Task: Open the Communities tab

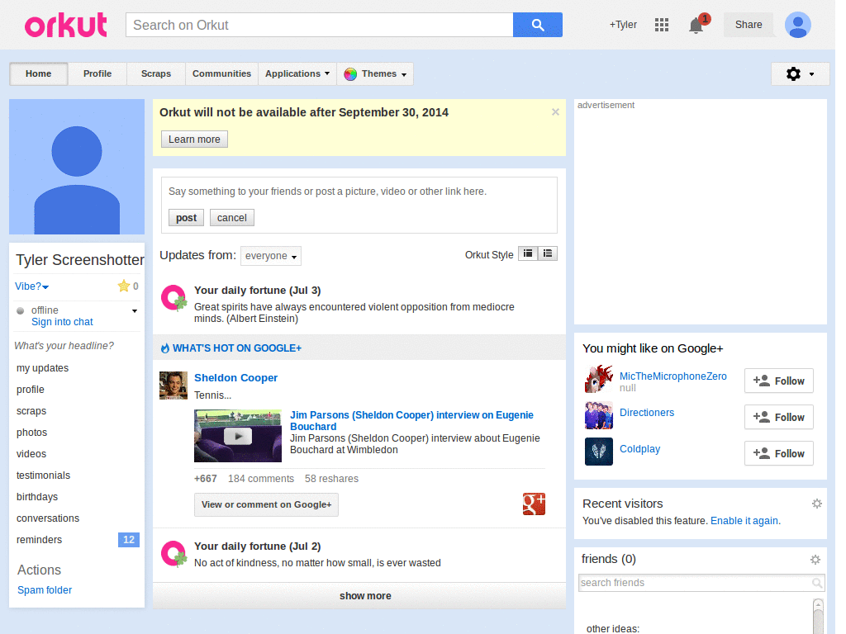Action: tap(221, 73)
